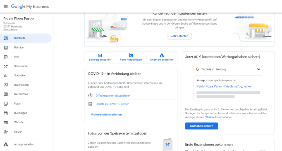The image size is (282, 151).
Task: Click the clock icon beside Öffnungszeiten aktualisieren
Action: pos(90,96)
